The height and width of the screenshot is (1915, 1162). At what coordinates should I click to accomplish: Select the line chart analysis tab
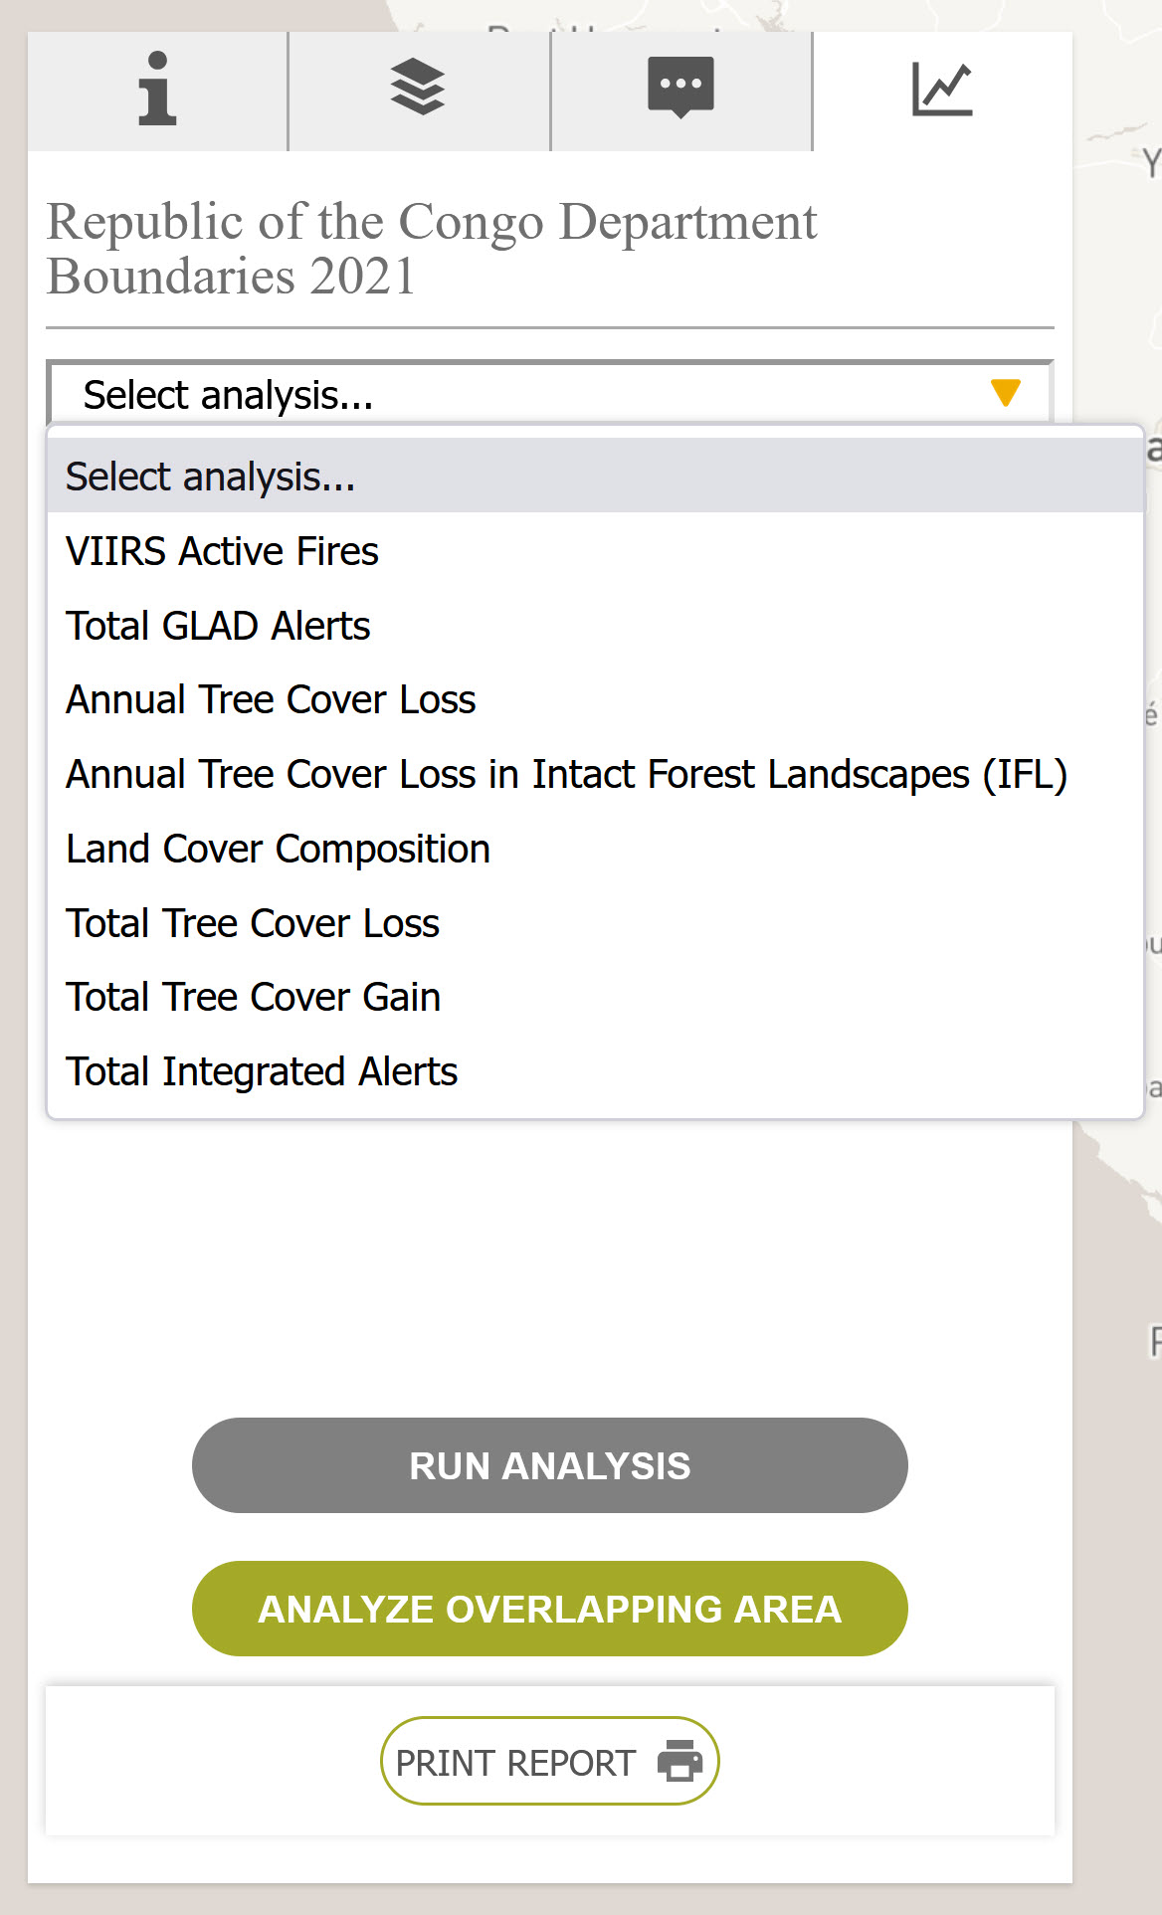942,90
